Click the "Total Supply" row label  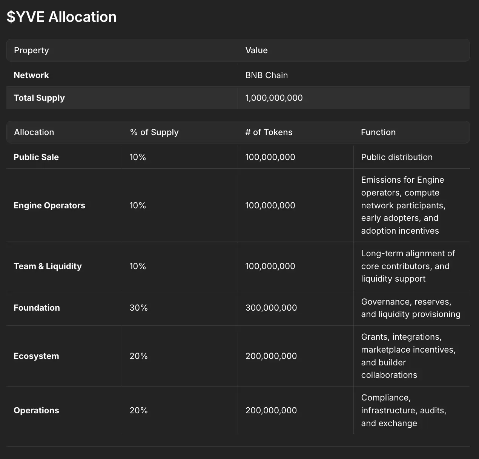tap(39, 98)
